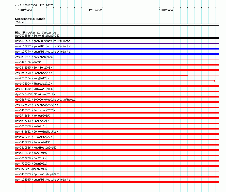Viewport: 226px width, 192px height.
Task: Select nsv6418531 (Sedlazeck2020) variant label
Action: pos(35,110)
